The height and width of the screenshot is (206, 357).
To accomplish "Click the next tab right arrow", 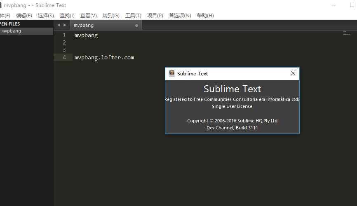I will click(65, 25).
